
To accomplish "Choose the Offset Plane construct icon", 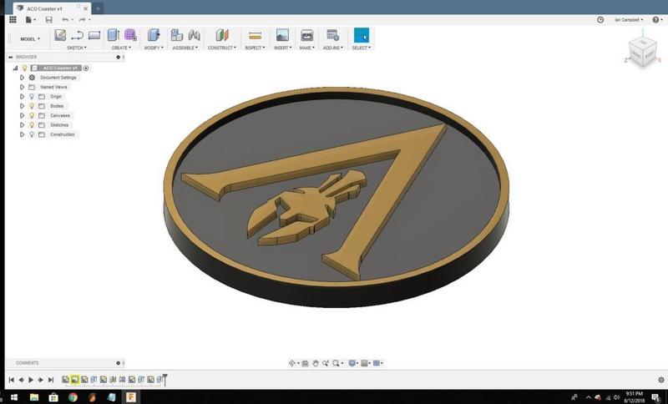I will click(222, 35).
